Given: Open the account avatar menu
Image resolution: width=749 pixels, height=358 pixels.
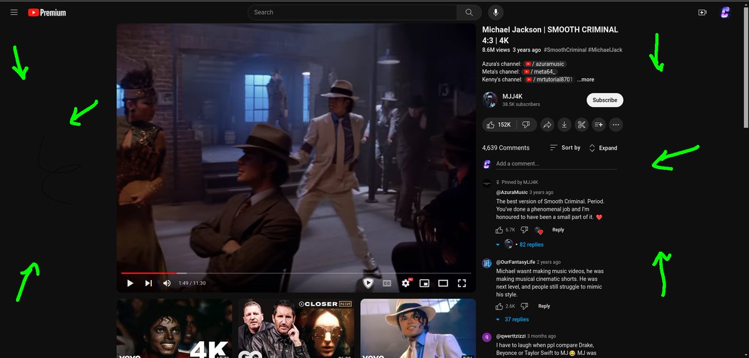Looking at the screenshot, I should point(725,12).
